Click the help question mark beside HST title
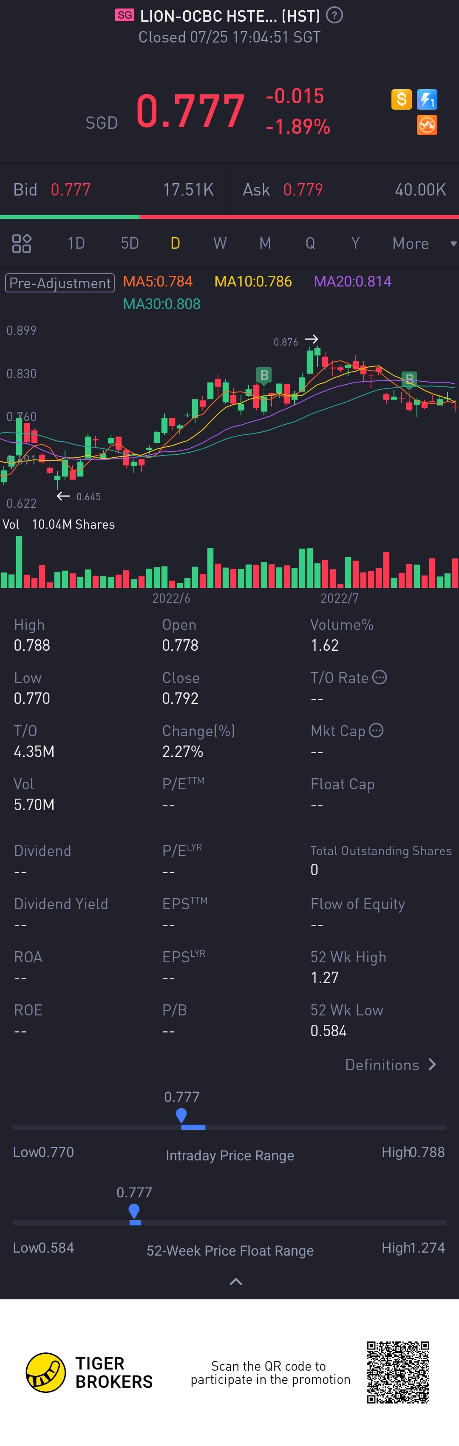 334,15
